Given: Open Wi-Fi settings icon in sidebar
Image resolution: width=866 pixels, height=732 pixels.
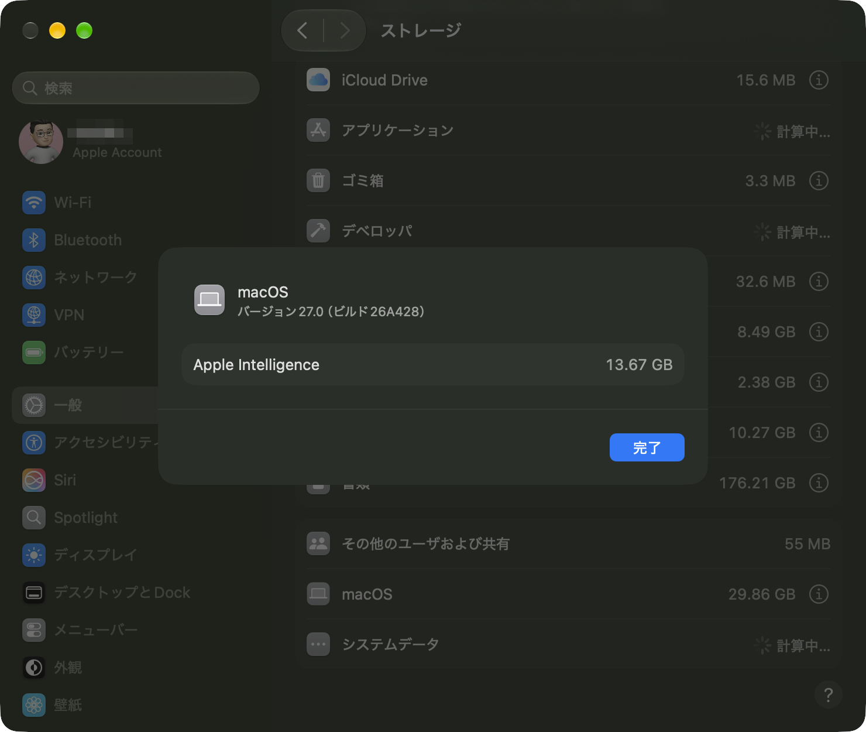Looking at the screenshot, I should (x=34, y=203).
